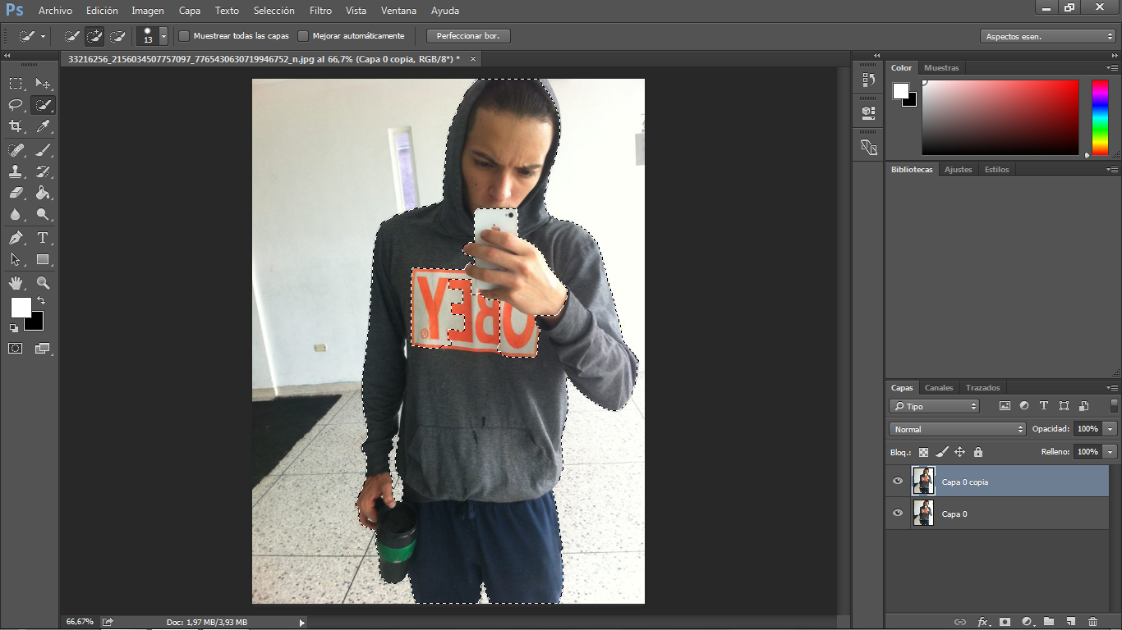Screen dimensions: 1122x630
Task: Open the Relleno slider arrow
Action: 1111,452
